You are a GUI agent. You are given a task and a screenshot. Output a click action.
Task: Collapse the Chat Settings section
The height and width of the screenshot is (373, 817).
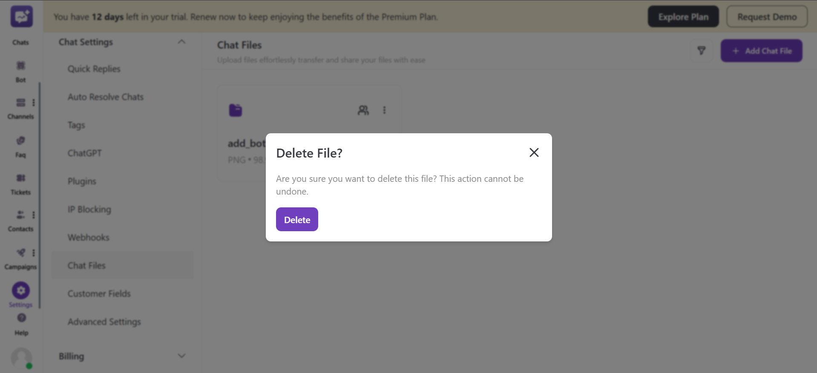182,41
